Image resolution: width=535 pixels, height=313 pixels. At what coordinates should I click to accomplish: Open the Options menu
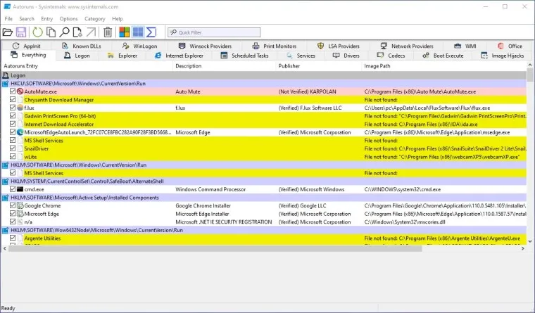pyautogui.click(x=68, y=19)
